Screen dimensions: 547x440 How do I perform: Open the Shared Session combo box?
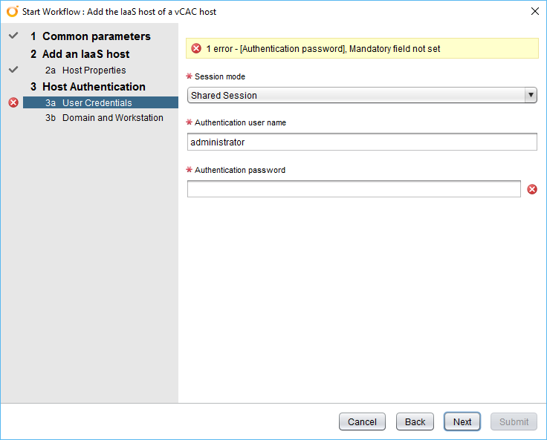[x=355, y=95]
